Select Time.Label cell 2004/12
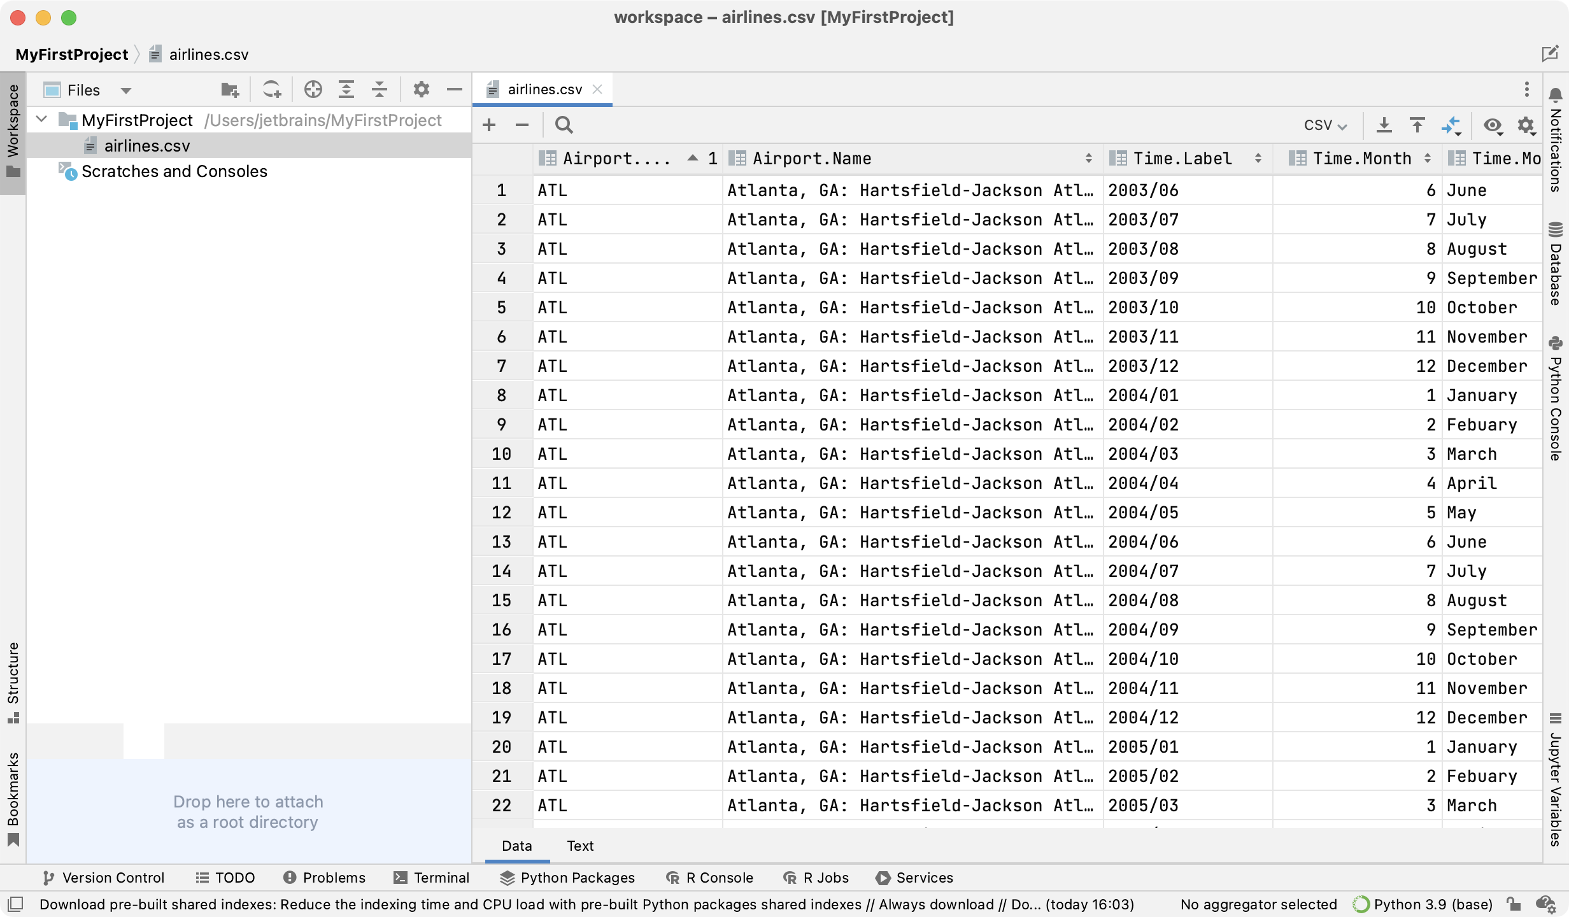 point(1188,717)
